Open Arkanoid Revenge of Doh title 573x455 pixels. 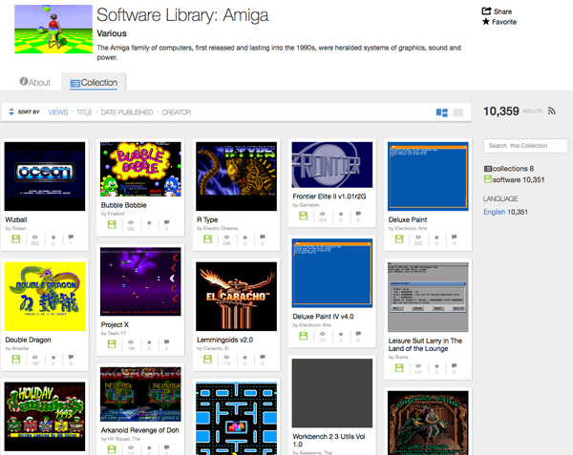coord(140,430)
